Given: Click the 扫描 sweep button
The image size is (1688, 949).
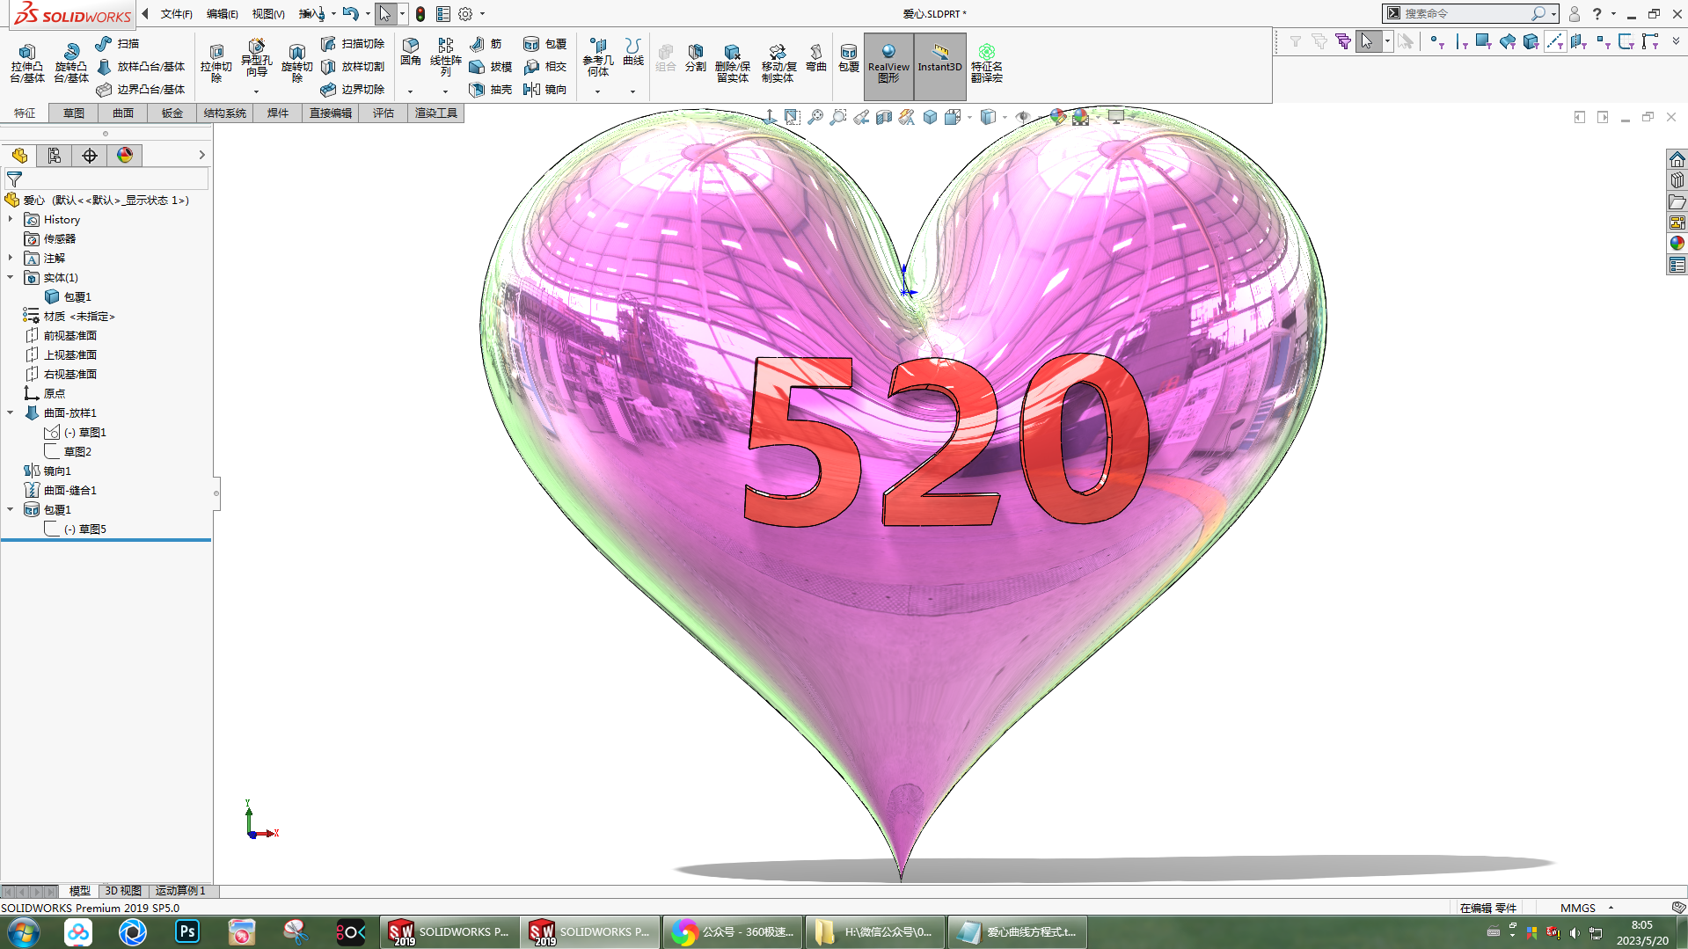Looking at the screenshot, I should click(x=118, y=43).
